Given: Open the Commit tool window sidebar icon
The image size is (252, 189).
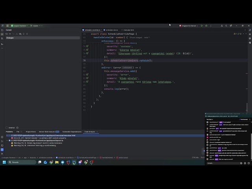Looking at the screenshot, I should pyautogui.click(x=2, y=34).
